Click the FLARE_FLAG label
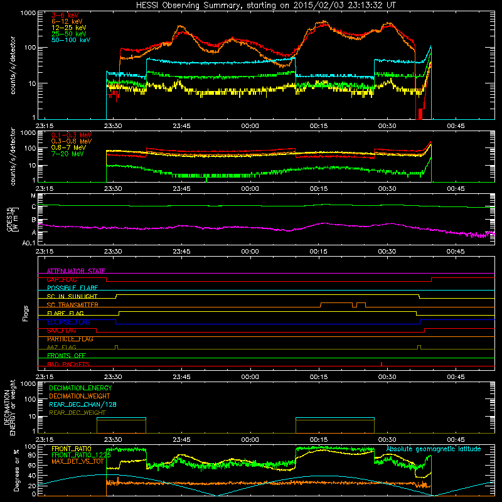 65,313
